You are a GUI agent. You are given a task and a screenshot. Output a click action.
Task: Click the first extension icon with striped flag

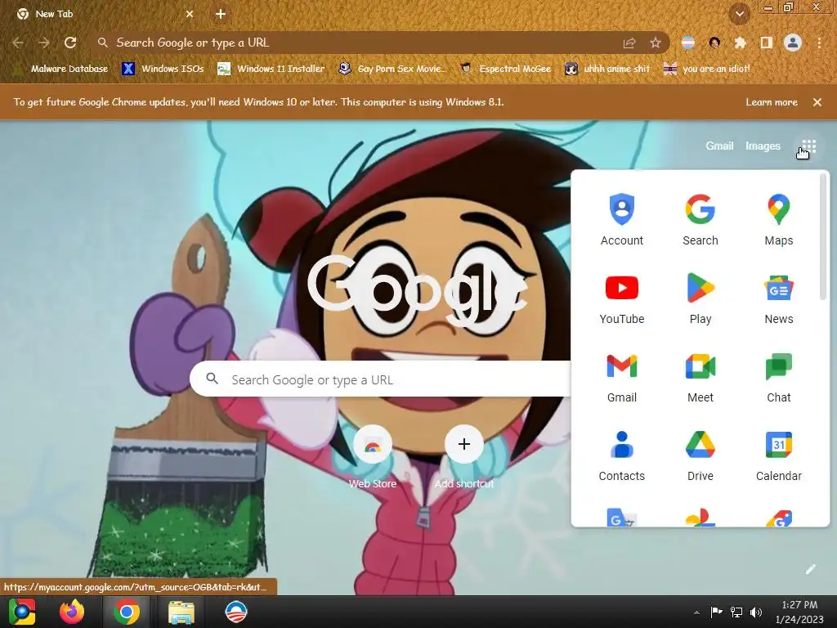688,43
